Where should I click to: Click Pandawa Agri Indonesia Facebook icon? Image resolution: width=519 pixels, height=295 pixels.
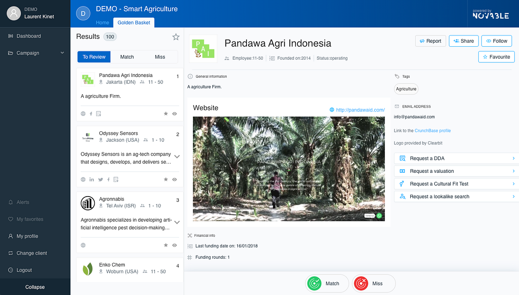[91, 114]
